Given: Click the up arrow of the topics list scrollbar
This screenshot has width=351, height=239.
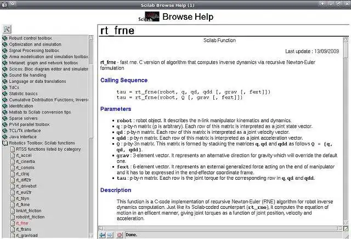Looking at the screenshot, I should point(91,37).
